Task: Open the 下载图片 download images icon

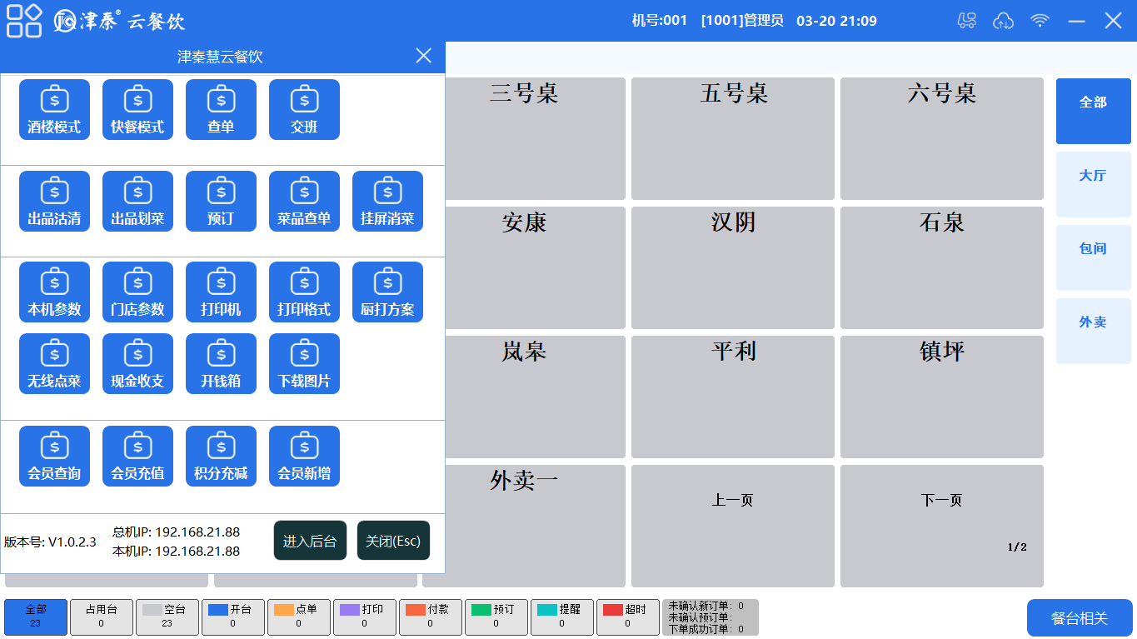Action: pyautogui.click(x=304, y=363)
